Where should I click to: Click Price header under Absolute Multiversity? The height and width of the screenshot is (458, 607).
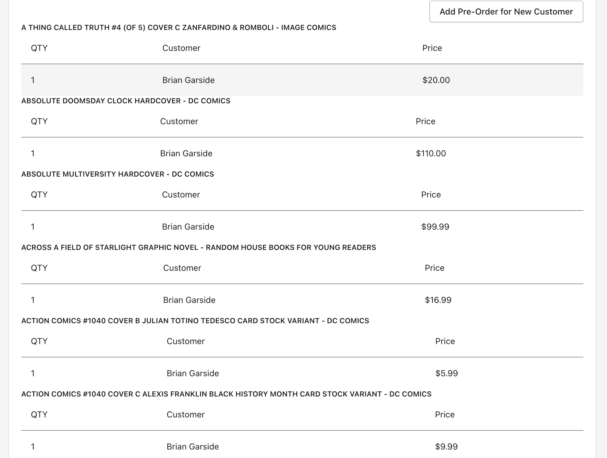coord(431,195)
